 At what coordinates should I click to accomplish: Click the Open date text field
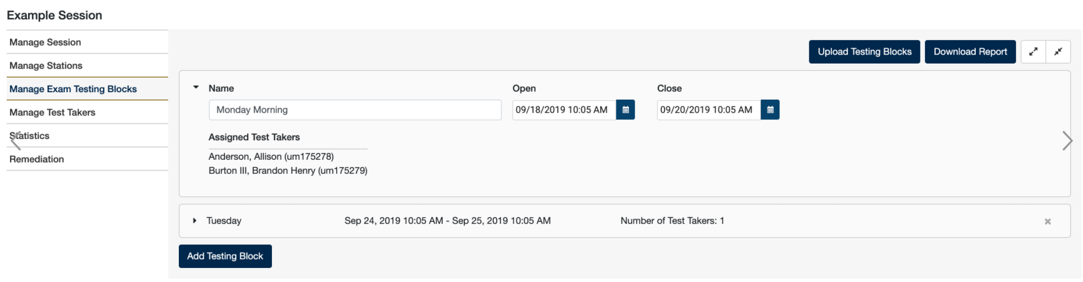tap(564, 110)
